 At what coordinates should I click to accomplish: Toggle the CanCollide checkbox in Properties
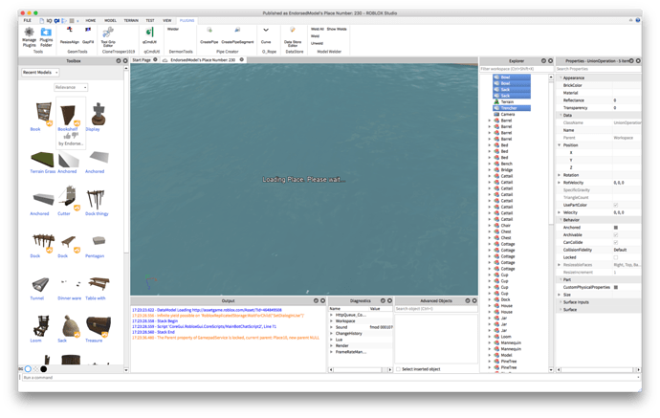coord(615,242)
